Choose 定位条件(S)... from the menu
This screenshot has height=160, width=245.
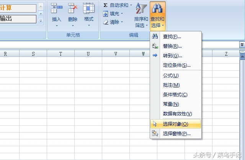pyautogui.click(x=176, y=65)
